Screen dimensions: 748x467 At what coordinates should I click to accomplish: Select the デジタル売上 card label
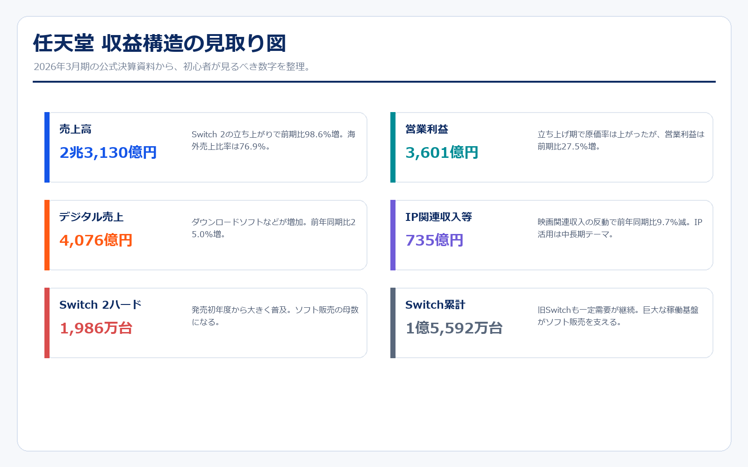coord(92,217)
